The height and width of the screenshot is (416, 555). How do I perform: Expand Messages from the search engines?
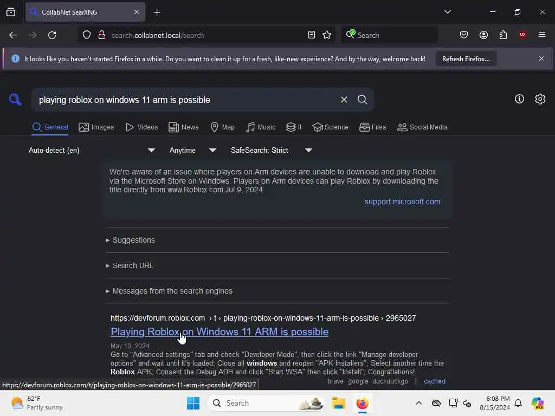pos(172,291)
